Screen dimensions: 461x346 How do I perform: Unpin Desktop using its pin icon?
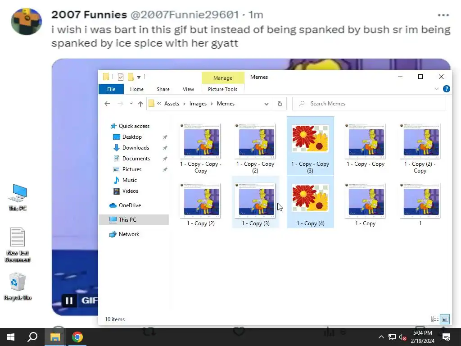(x=165, y=137)
